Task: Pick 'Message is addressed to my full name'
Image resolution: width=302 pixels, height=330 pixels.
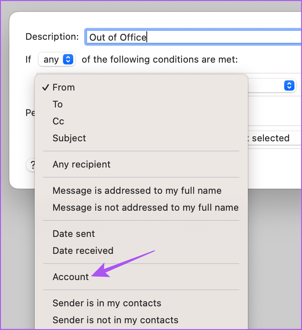Action: [141, 191]
